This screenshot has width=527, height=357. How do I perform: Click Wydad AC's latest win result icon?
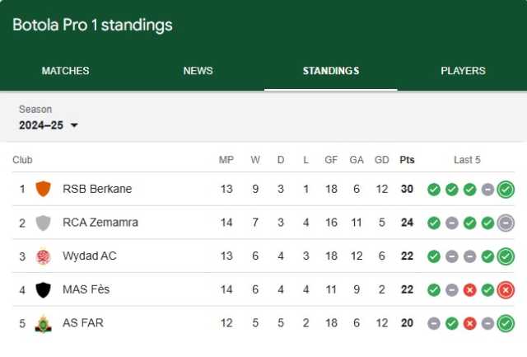tap(506, 256)
